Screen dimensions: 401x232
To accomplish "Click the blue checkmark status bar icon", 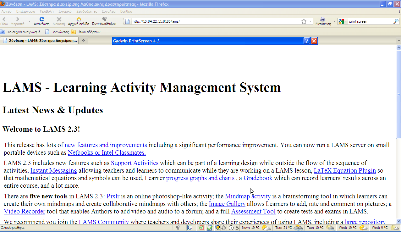I will (210, 228).
